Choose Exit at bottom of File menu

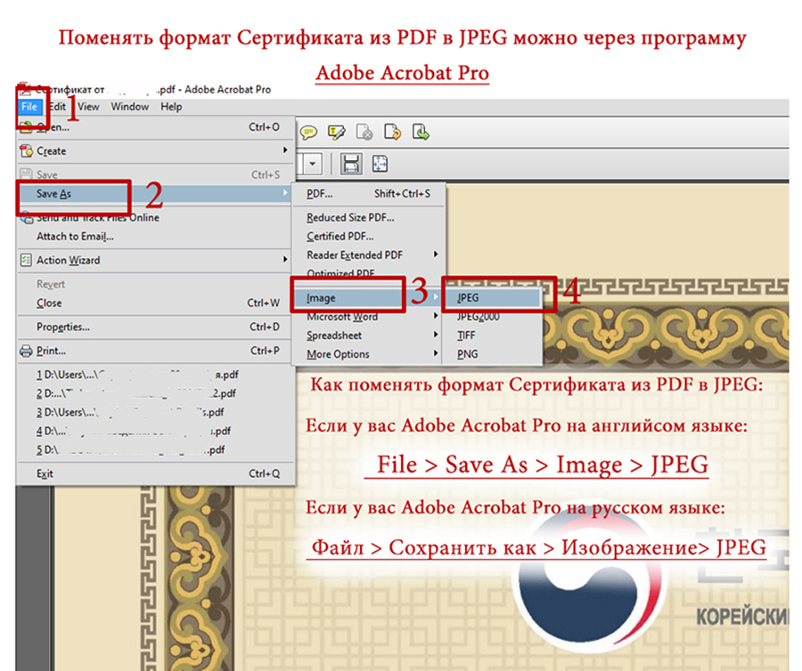tap(45, 474)
